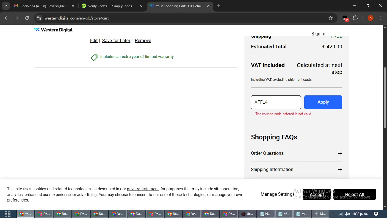387x218 pixels.
Task: Show hidden system tray icons
Action: click(333, 214)
